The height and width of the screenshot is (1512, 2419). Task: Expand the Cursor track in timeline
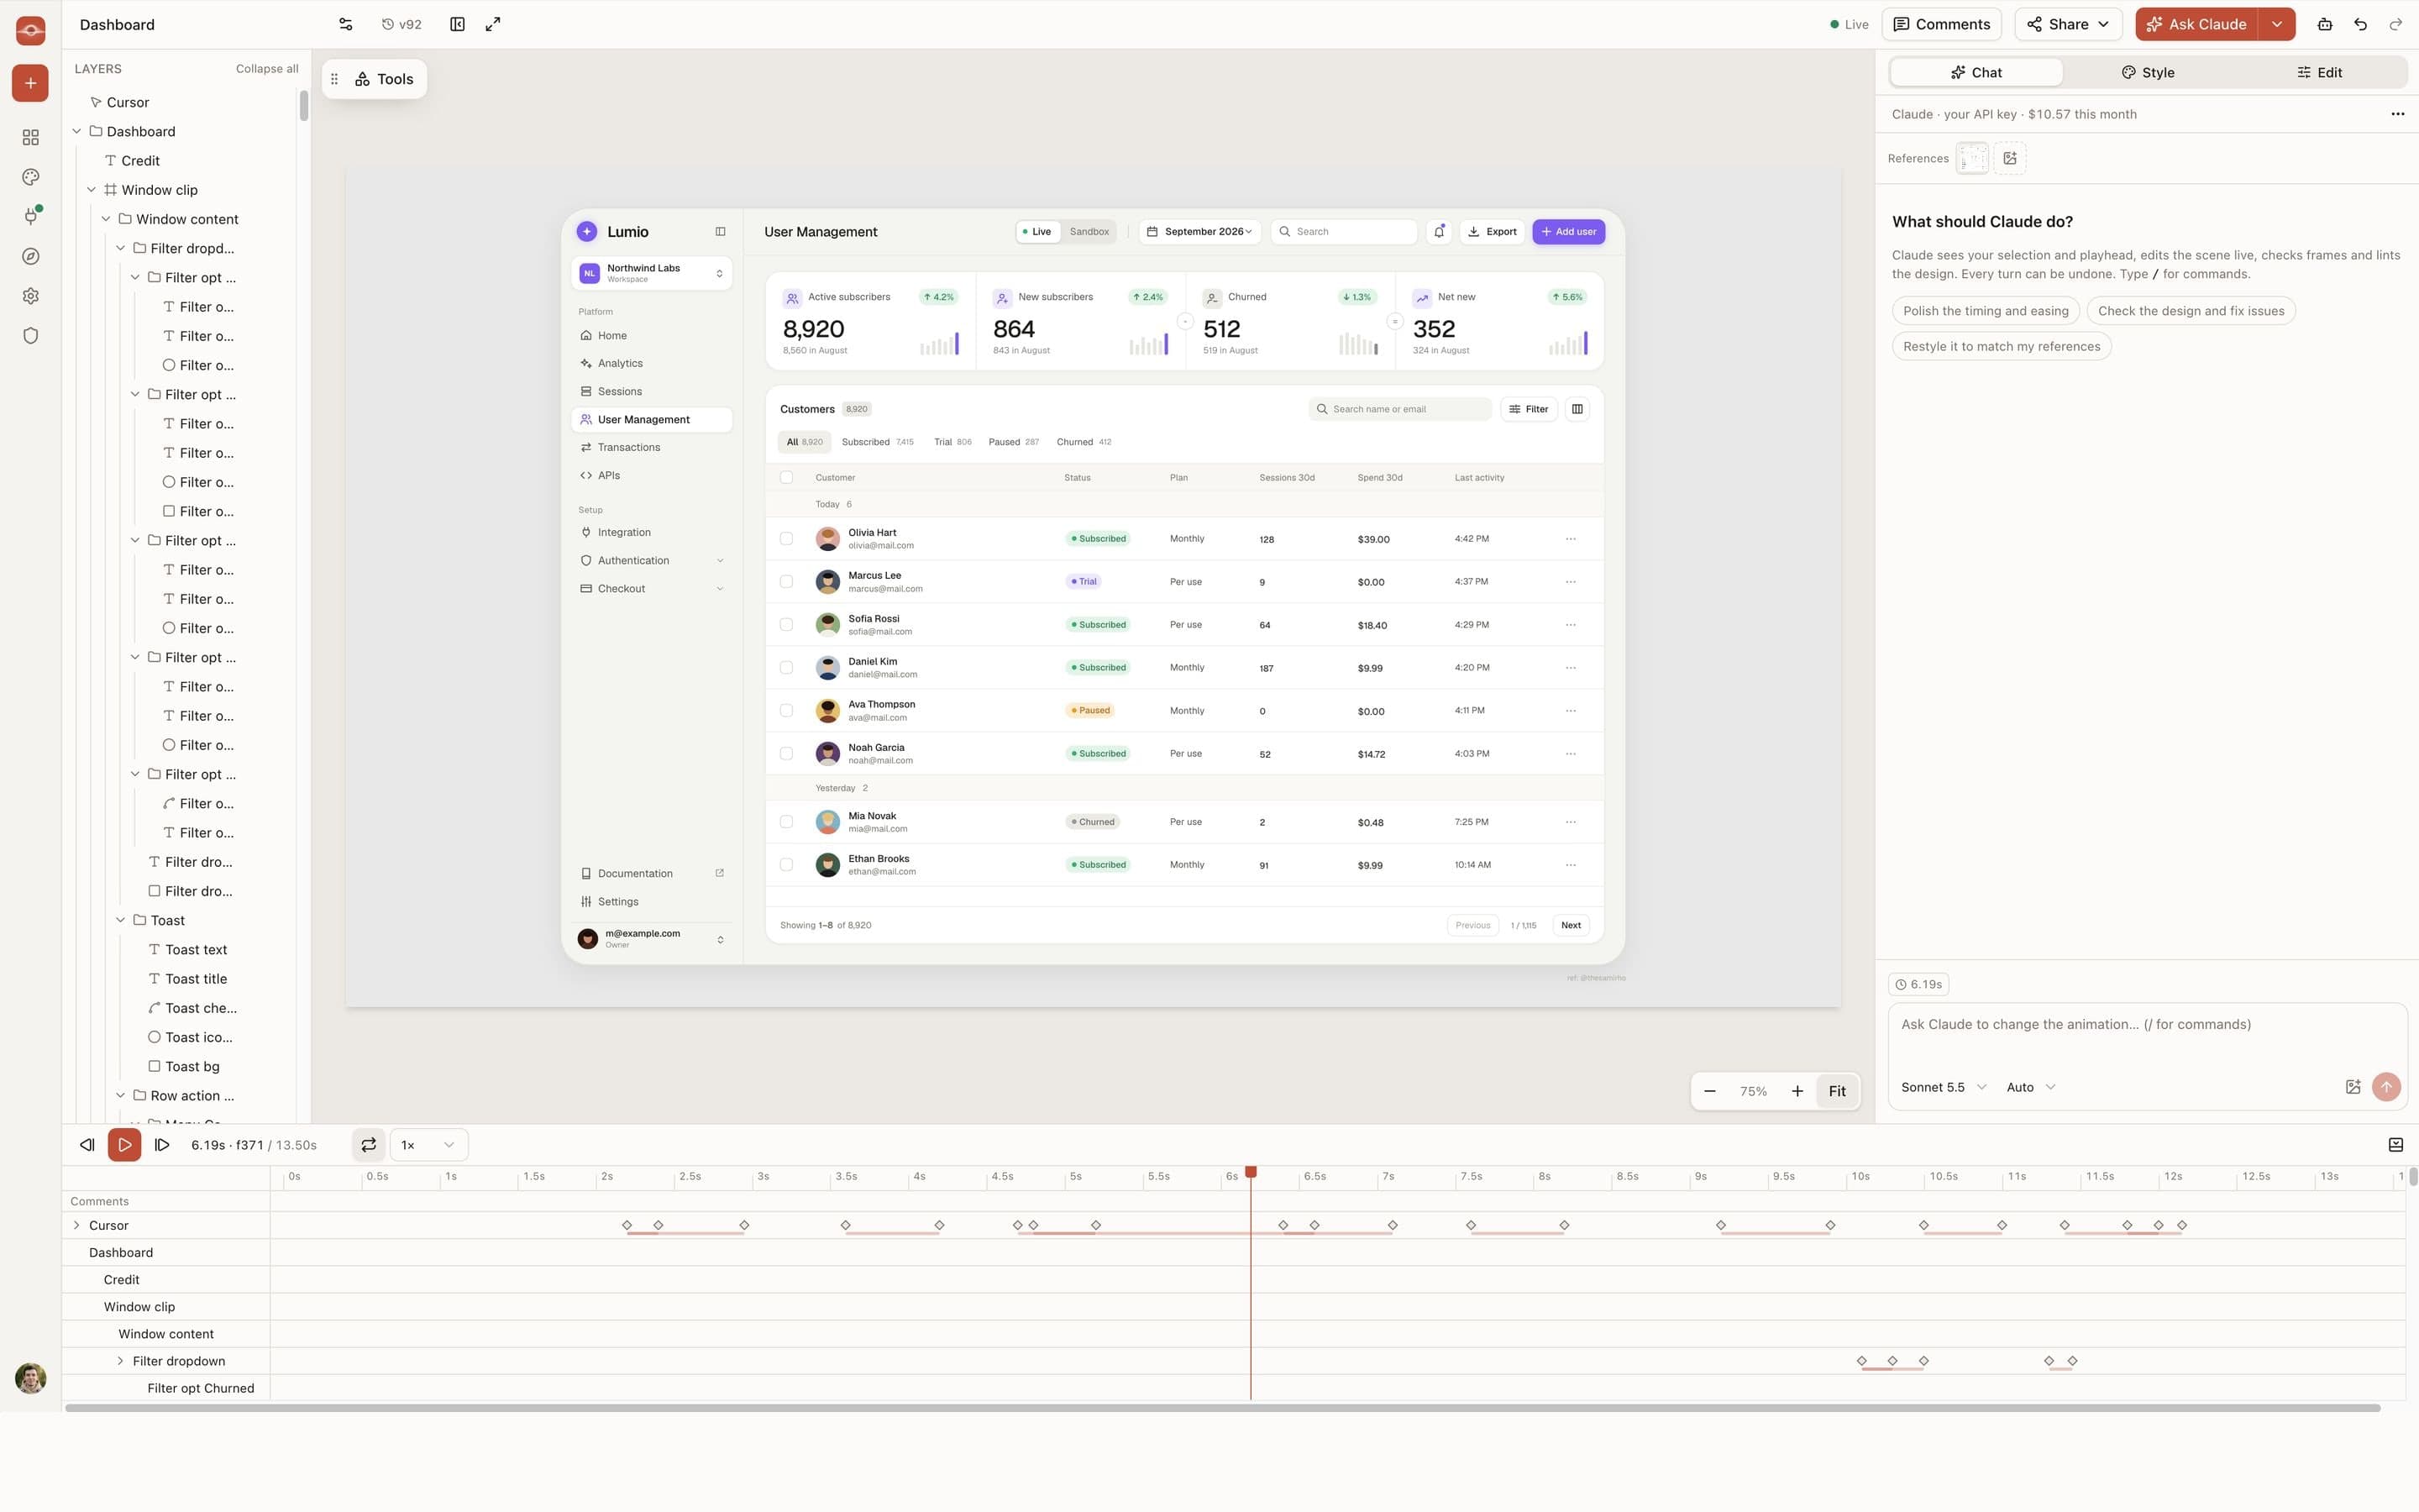click(x=77, y=1225)
